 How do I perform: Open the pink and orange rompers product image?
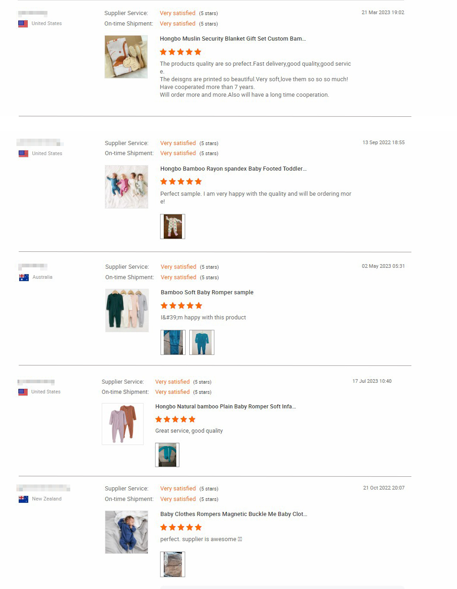click(x=123, y=424)
